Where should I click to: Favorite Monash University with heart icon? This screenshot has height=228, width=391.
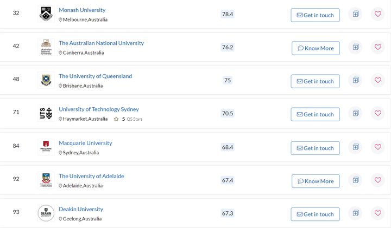pos(378,14)
